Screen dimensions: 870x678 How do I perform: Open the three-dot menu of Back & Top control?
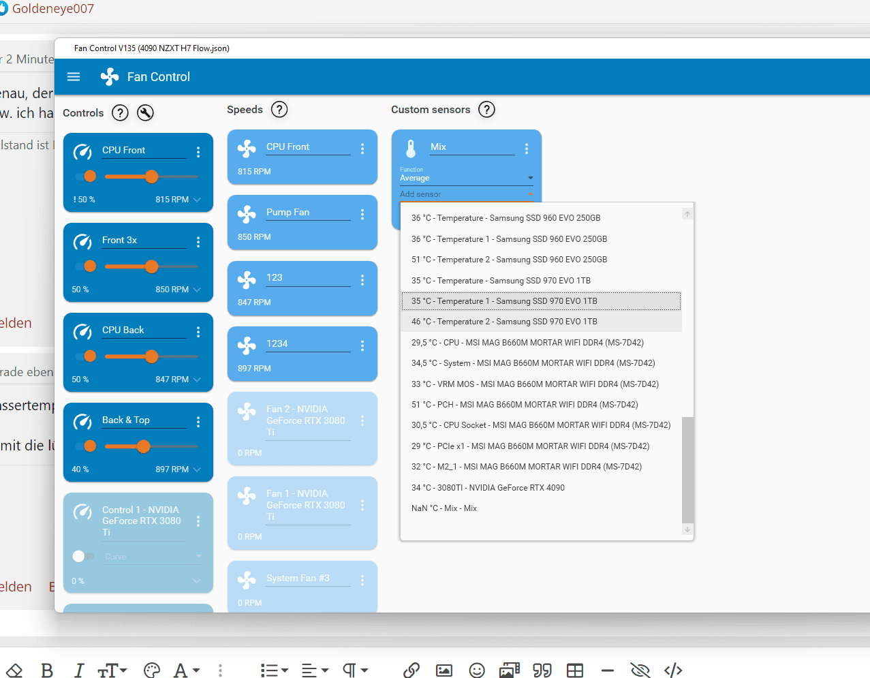(x=198, y=422)
